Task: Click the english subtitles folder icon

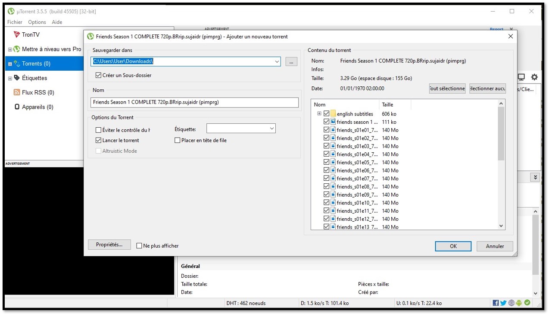Action: [x=333, y=114]
